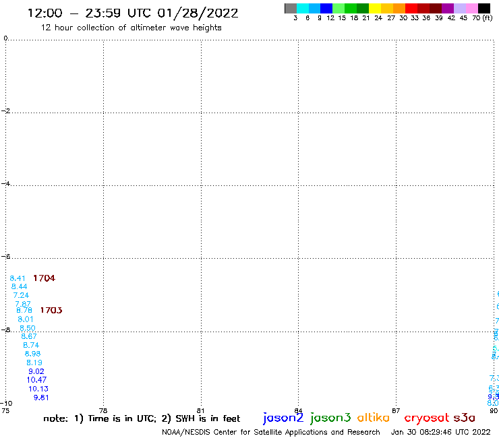
Task: Click the wave height value 10.47
Action: click(x=36, y=380)
